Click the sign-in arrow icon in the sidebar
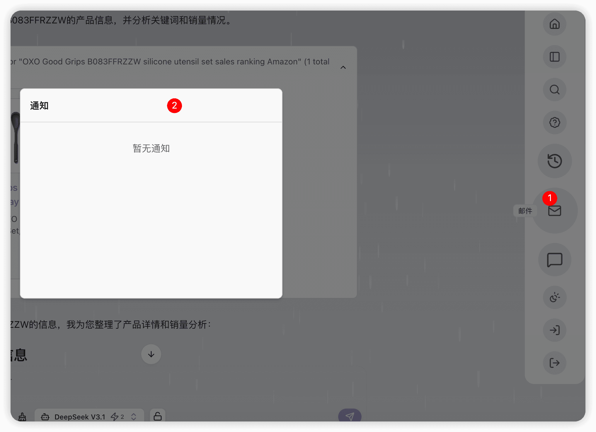Screen dimensions: 596x432 [x=554, y=330]
